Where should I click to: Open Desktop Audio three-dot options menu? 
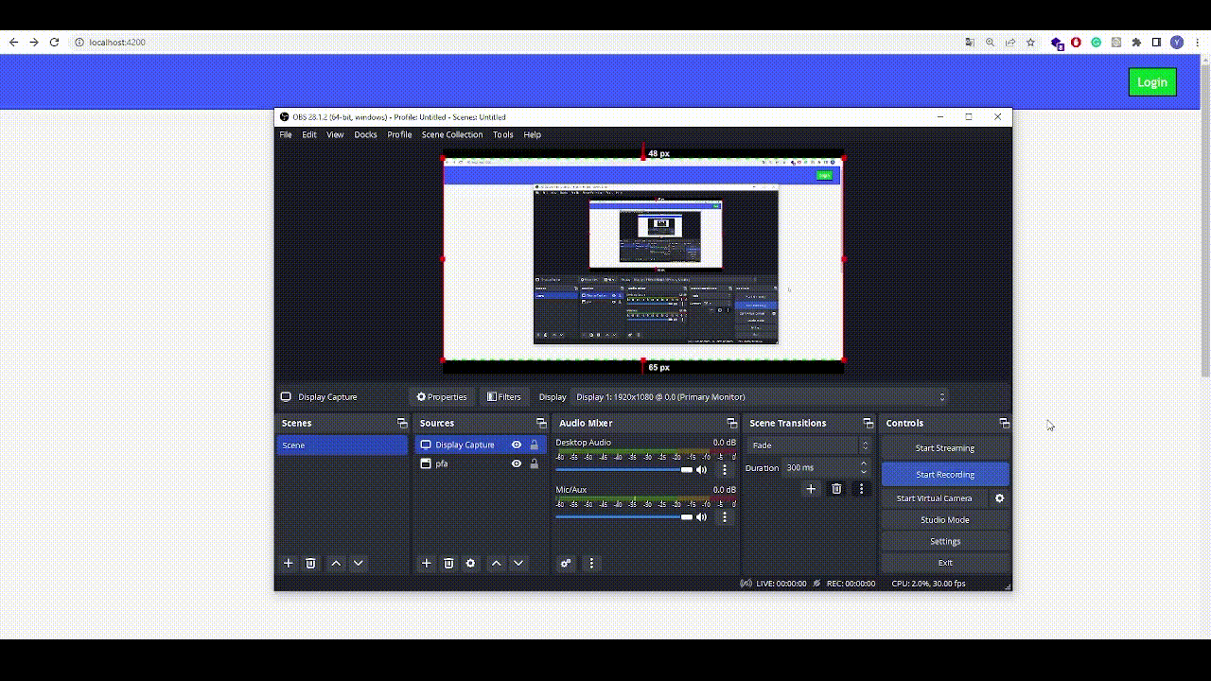[x=725, y=469]
